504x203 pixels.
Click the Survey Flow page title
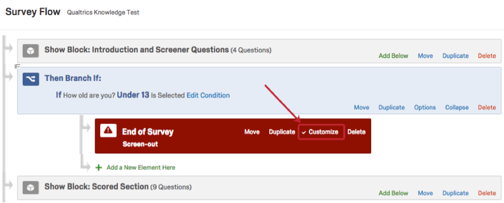[x=33, y=12]
